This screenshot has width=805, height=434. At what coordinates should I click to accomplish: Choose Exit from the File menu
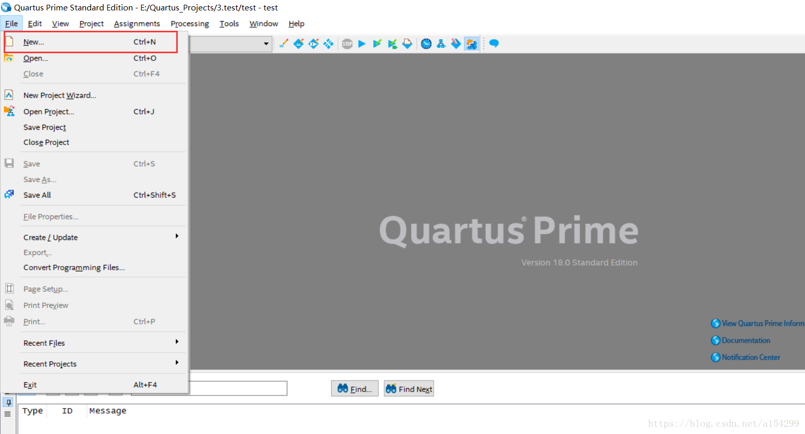(x=94, y=385)
